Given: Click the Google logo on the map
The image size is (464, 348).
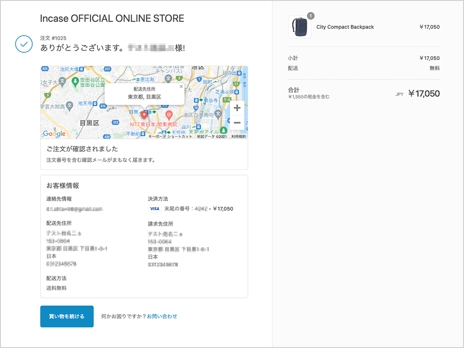Looking at the screenshot, I should (54, 134).
